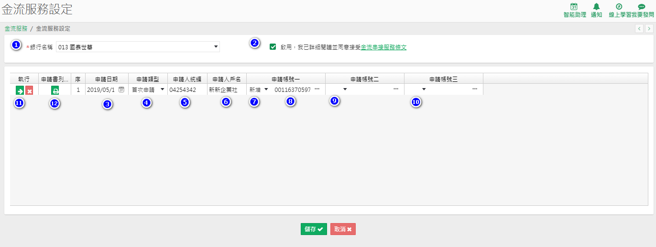Click the 申請日期 column header
The image size is (656, 247).
107,79
